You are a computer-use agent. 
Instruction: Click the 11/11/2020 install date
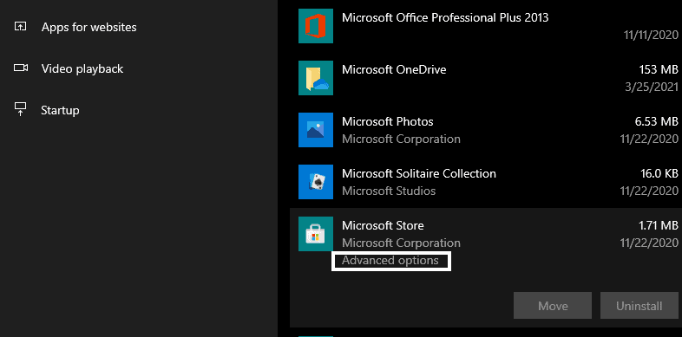[651, 36]
